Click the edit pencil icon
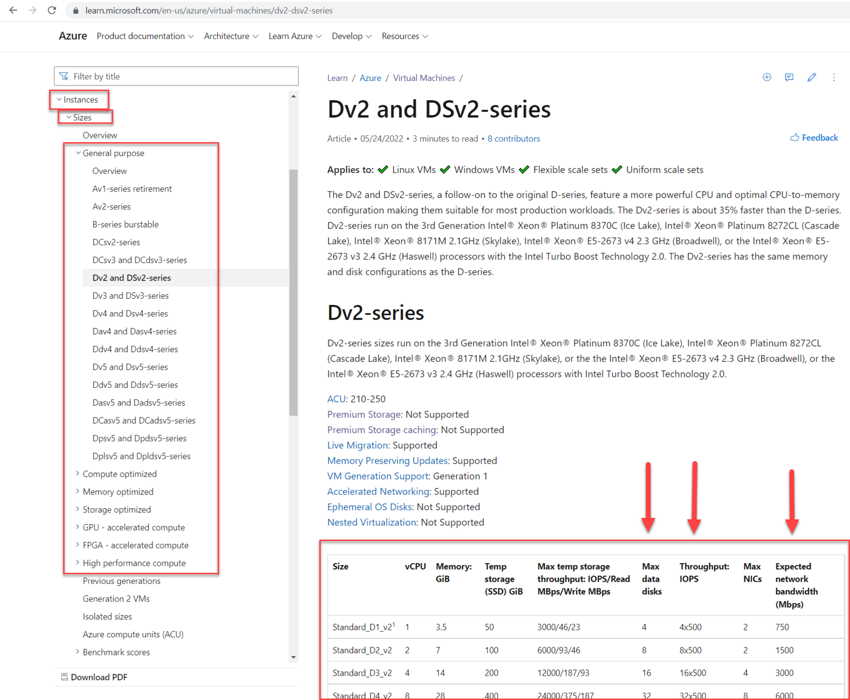Screen dimensions: 850x700 pos(812,77)
